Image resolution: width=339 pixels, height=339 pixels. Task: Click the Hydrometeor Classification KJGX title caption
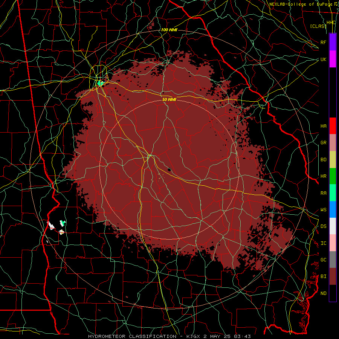pyautogui.click(x=169, y=336)
